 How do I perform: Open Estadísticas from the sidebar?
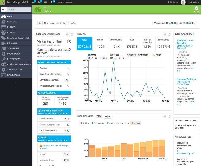coord(16,75)
